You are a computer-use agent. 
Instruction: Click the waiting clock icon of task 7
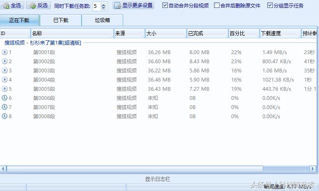(x=5, y=107)
